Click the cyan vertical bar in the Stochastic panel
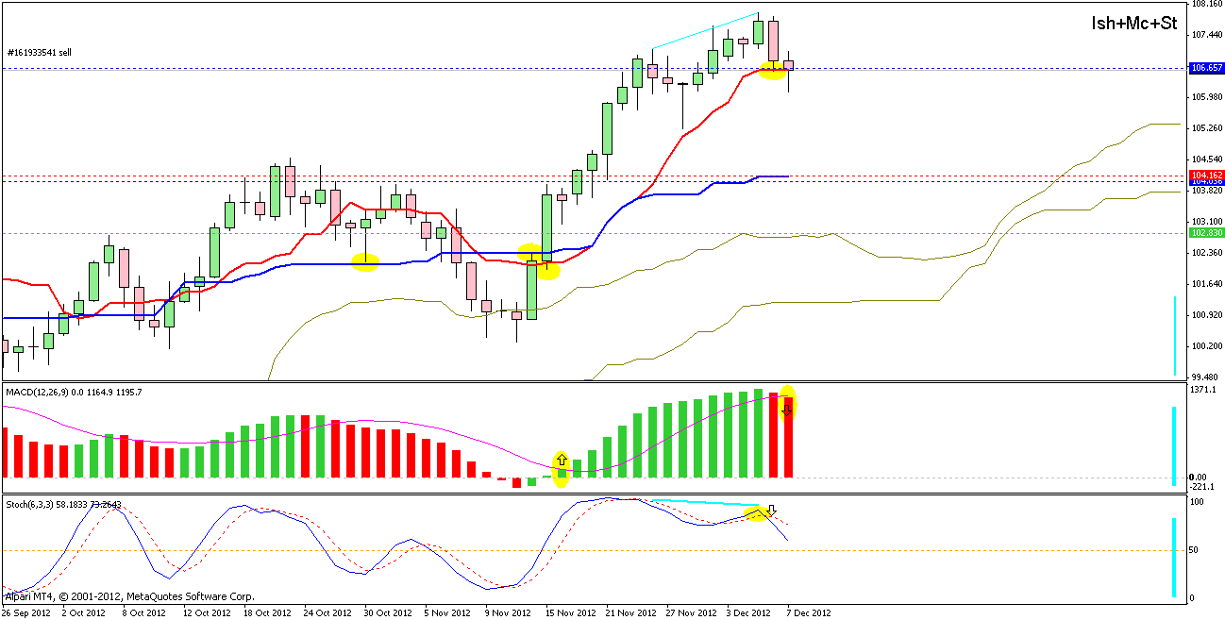Viewport: 1225px width, 620px height. [x=1174, y=557]
